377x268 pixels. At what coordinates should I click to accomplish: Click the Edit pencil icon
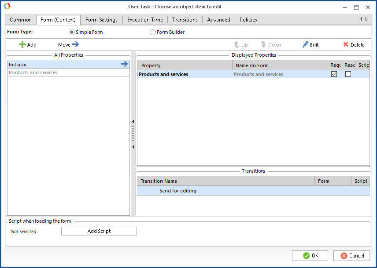(x=306, y=45)
